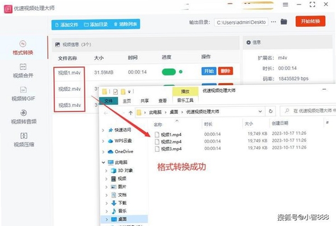The image size is (336, 226).
Task: Sort by the 创建日期 column header
Action: (280, 123)
